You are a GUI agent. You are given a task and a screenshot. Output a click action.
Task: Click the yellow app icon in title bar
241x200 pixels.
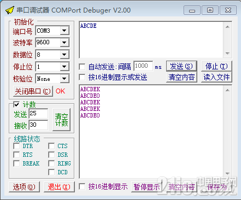9,10
